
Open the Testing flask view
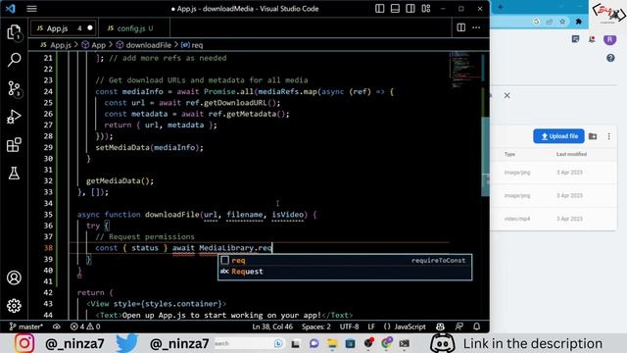pyautogui.click(x=14, y=173)
